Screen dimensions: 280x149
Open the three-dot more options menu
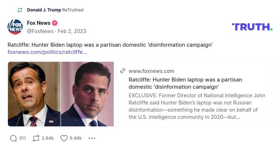click(x=92, y=138)
